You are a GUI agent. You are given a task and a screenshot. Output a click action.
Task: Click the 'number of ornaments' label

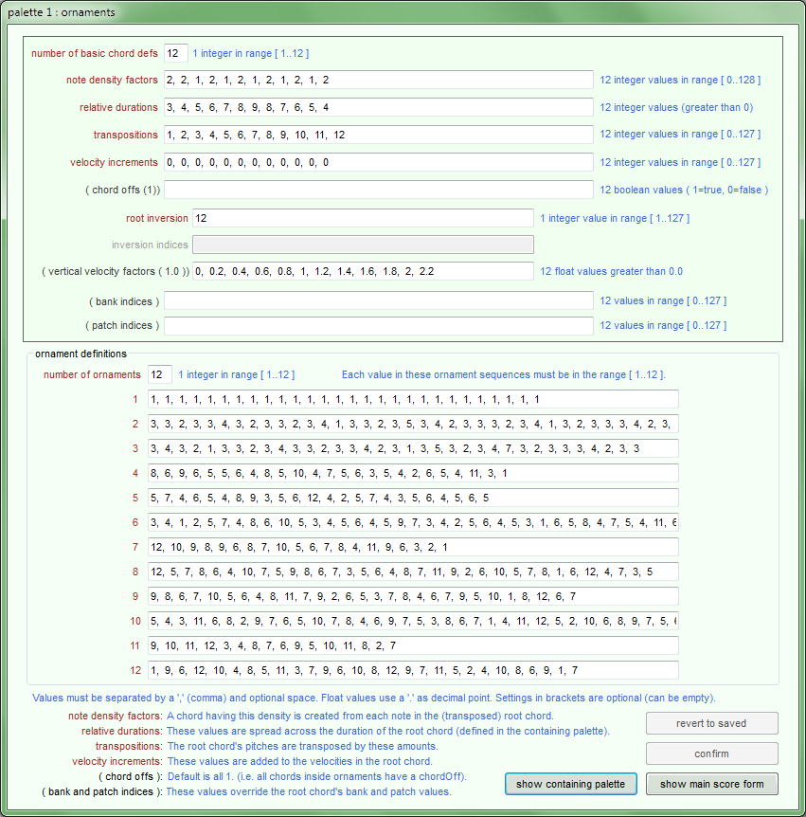pos(92,374)
